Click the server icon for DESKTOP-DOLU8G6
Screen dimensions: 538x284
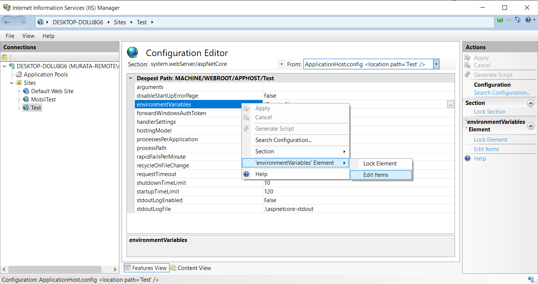[12, 66]
